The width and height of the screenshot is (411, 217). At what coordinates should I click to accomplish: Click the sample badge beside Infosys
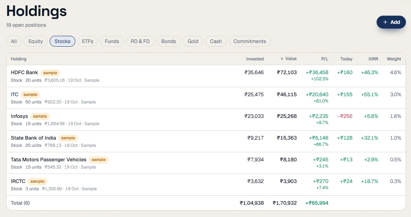pos(40,116)
